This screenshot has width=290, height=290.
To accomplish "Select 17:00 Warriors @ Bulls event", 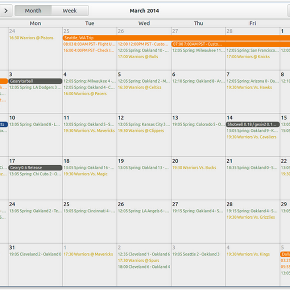I will coord(138,57).
